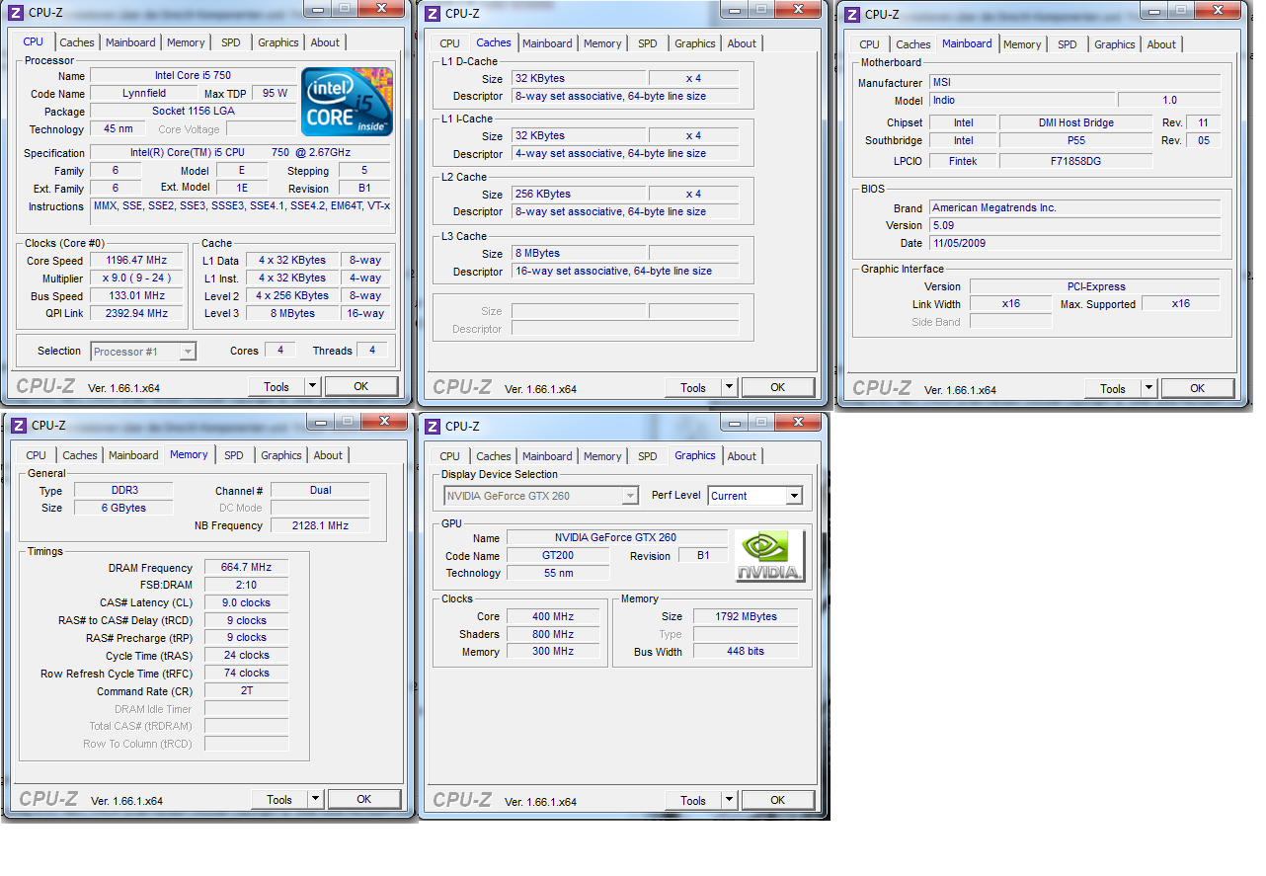Click OK in the Graphics window
Viewport: 1266px width, 876px height.
coord(778,800)
